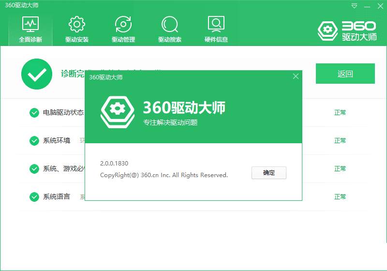Select the 系统环境 row label
Viewport: 387px width, 271px height.
pyautogui.click(x=57, y=140)
